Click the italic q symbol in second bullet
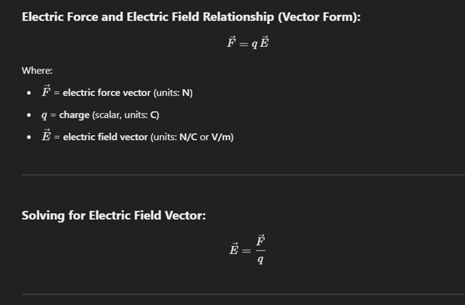The height and width of the screenshot is (305, 465). tap(44, 116)
